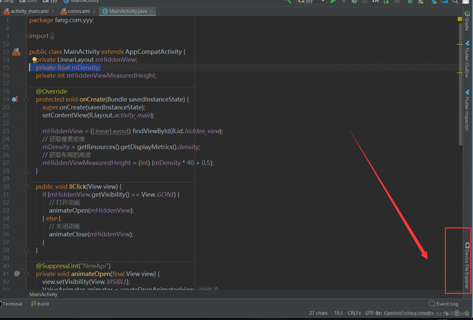
Task: Click the override gutter icon on line 19
Action: (x=15, y=99)
